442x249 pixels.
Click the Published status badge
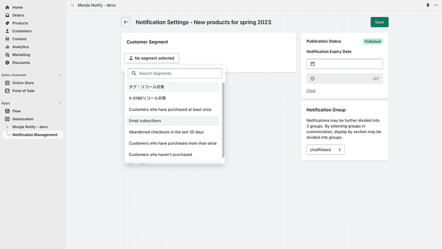[x=373, y=42]
